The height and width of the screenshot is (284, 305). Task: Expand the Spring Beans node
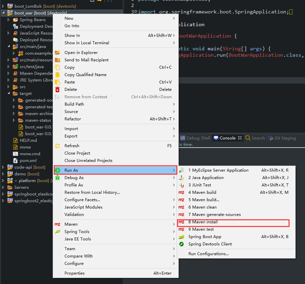point(9,20)
